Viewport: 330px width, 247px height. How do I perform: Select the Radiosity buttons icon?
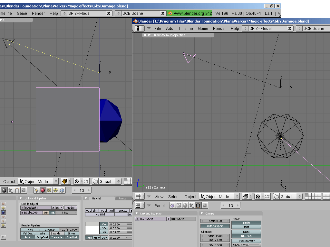(x=55, y=190)
